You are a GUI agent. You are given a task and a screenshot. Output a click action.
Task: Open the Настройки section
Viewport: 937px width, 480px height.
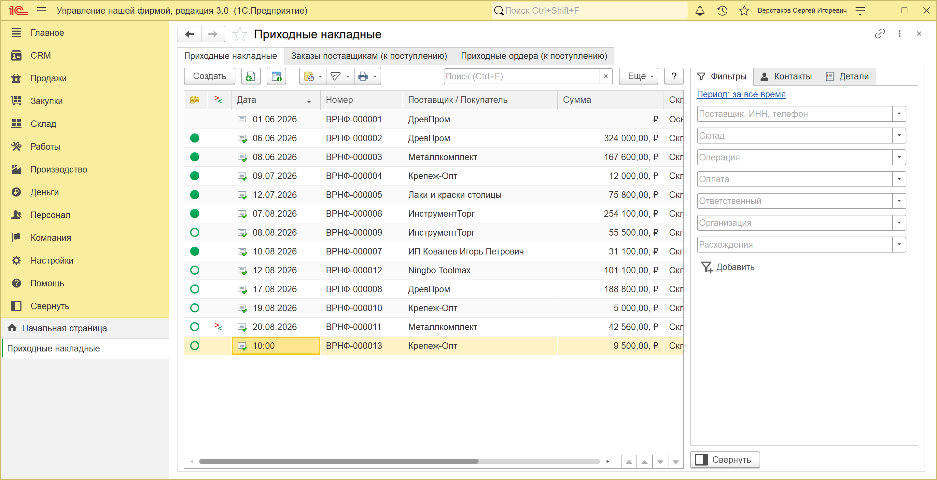click(x=52, y=261)
